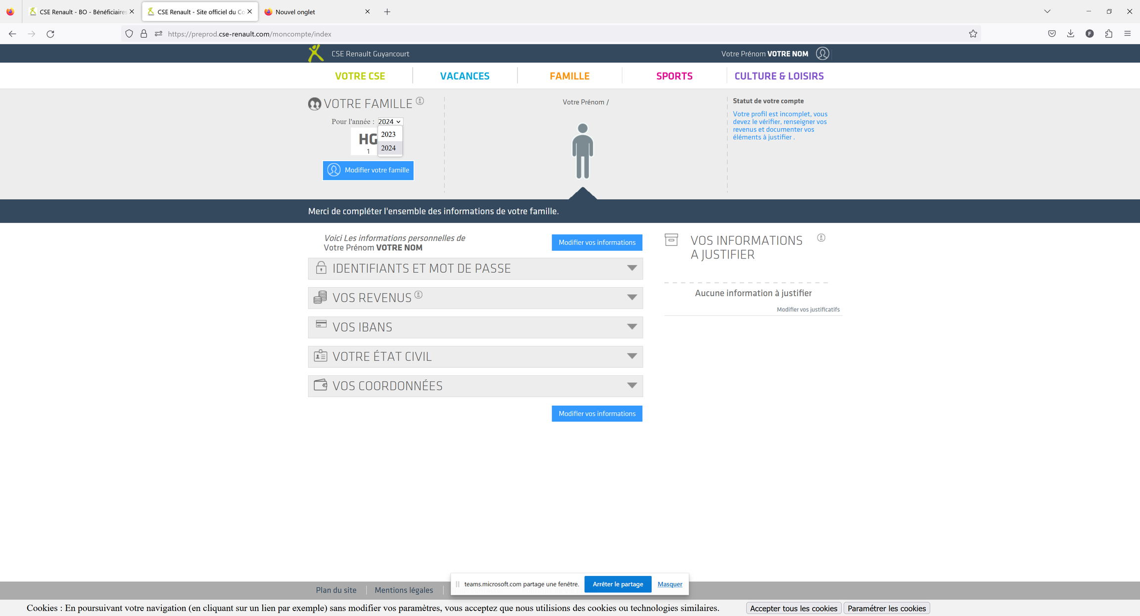
Task: Select 2023 in the year list
Action: 390,134
